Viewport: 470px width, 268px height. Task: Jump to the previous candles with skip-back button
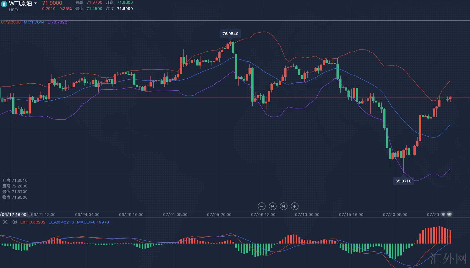tap(272, 206)
